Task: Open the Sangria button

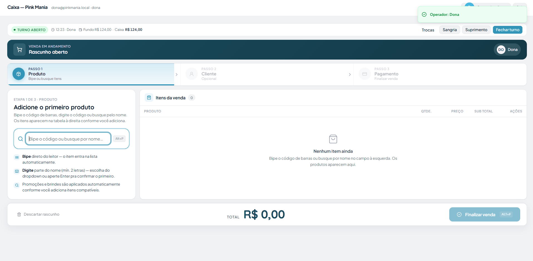Action: tap(450, 30)
